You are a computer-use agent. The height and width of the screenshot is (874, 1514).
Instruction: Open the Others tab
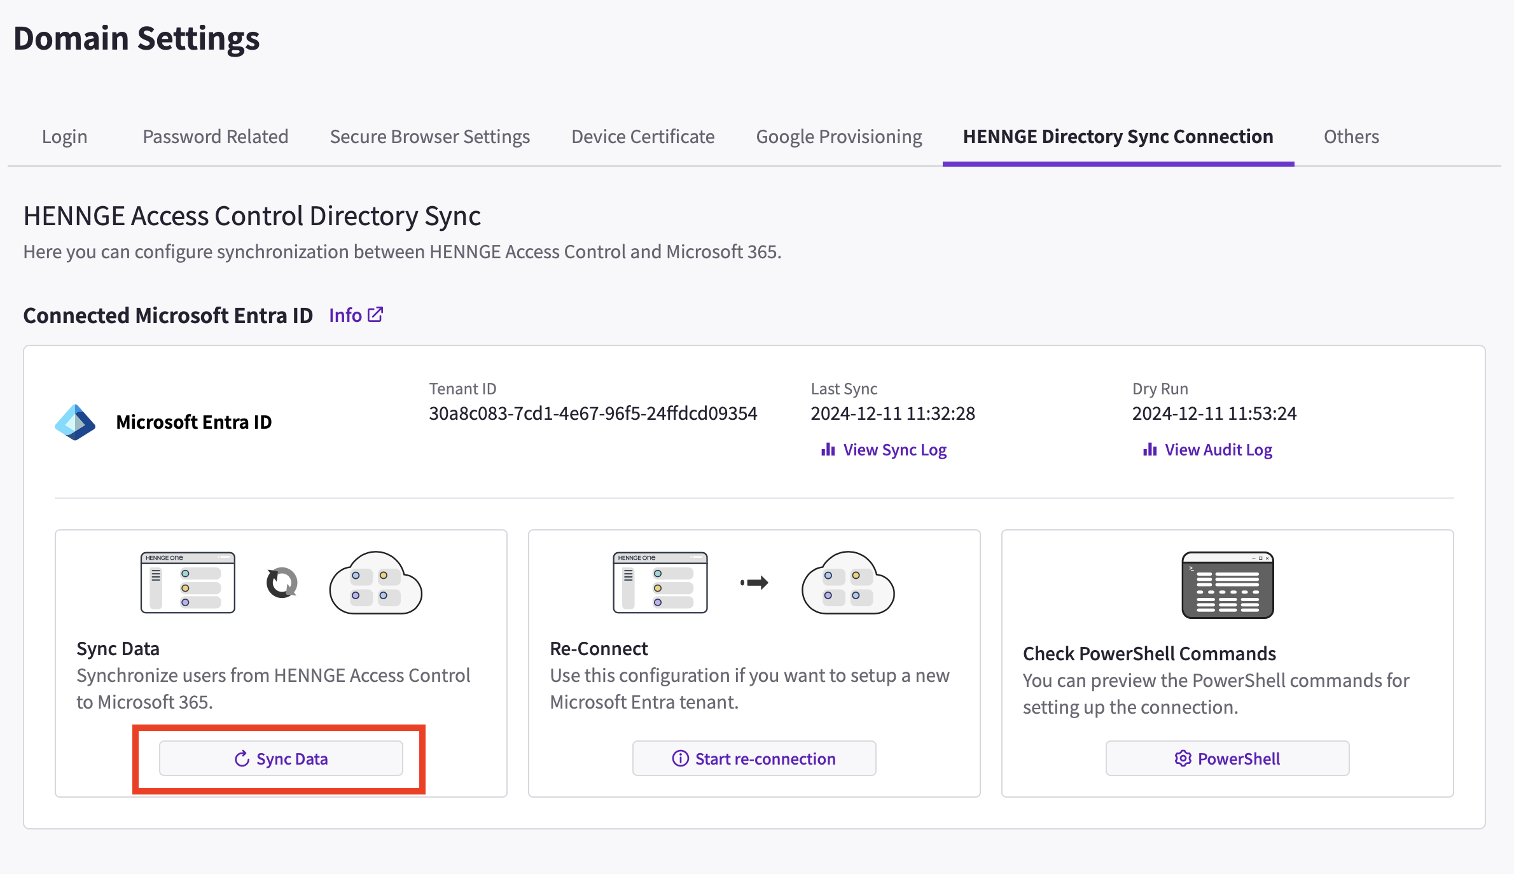[x=1351, y=136]
